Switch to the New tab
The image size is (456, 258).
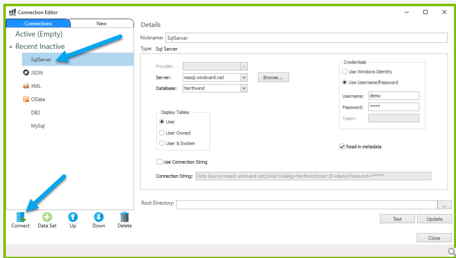coord(101,23)
